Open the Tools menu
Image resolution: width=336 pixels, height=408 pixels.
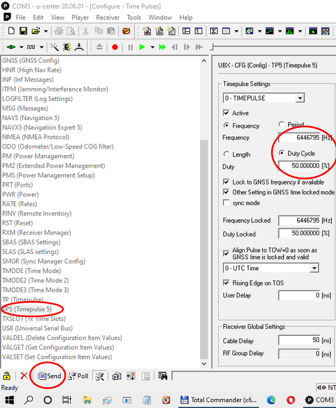coord(134,17)
